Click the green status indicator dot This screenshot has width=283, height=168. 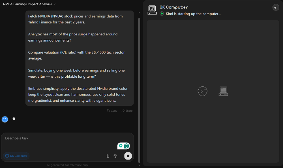pyautogui.click(x=162, y=14)
